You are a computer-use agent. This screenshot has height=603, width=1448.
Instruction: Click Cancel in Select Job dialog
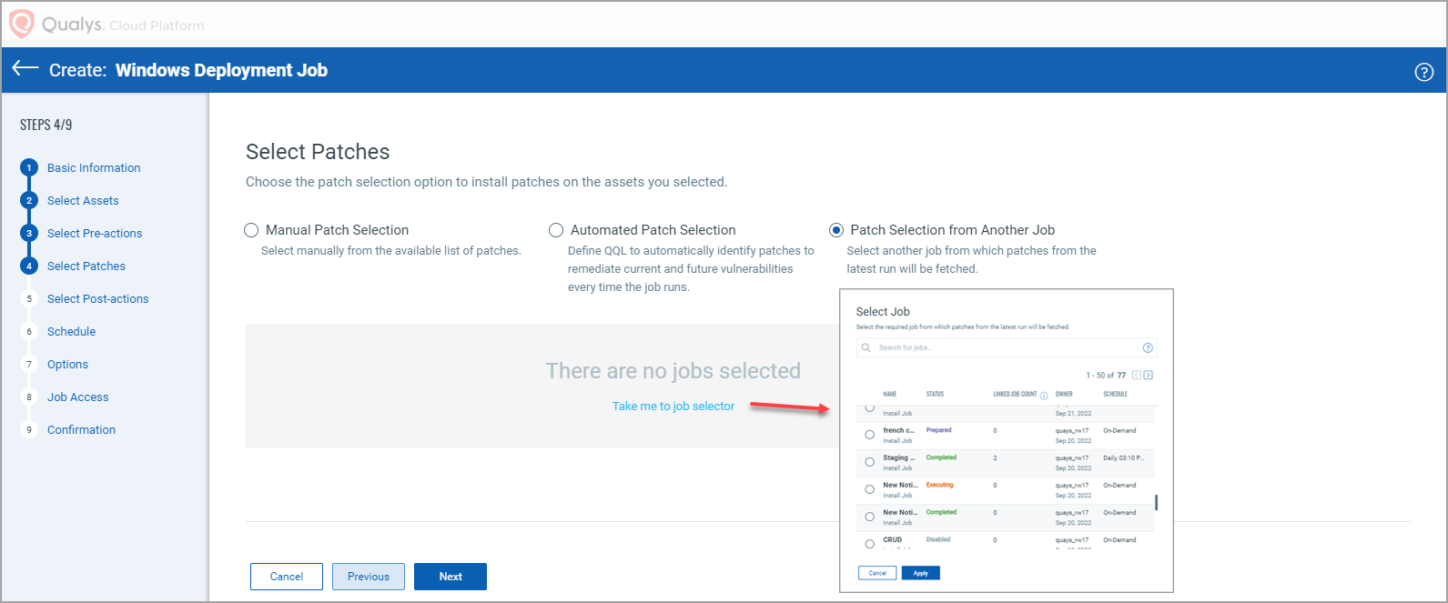point(877,573)
